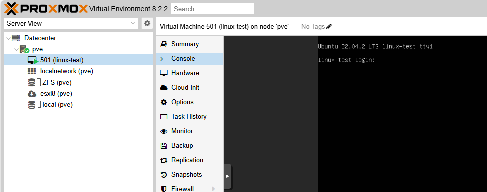Image resolution: width=487 pixels, height=192 pixels.
Task: Select local (pve) storage
Action: [x=78, y=105]
